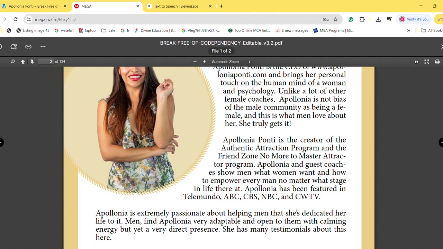The image size is (443, 249).
Task: Click the File 1 of 2 indicator
Action: pyautogui.click(x=221, y=51)
